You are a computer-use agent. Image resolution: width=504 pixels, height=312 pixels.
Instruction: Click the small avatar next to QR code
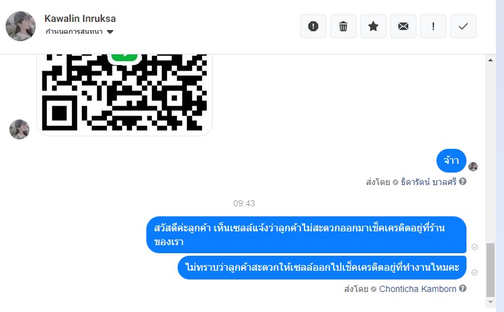(x=19, y=129)
